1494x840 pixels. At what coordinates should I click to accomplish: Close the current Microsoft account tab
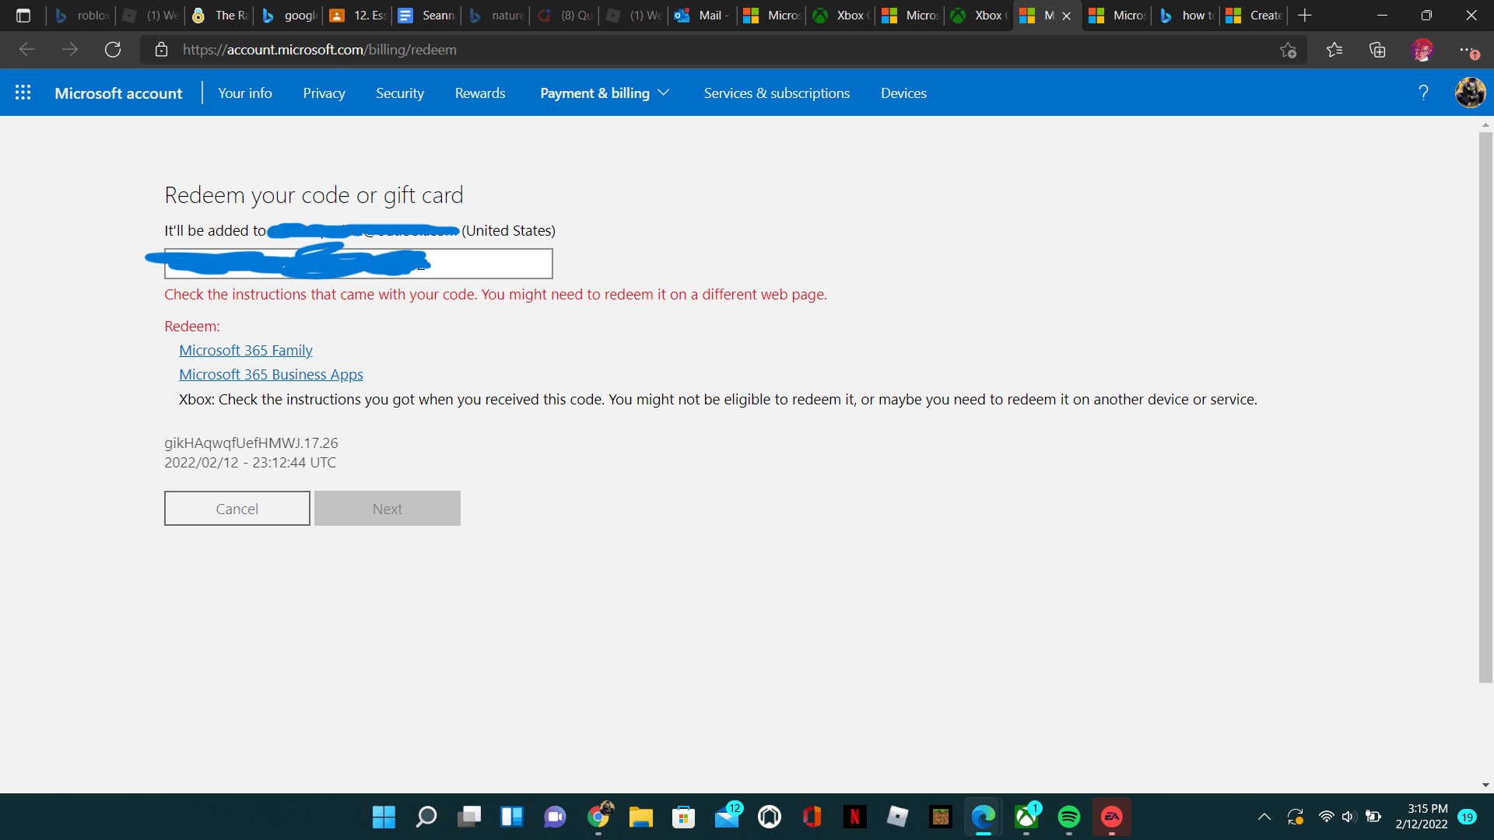pyautogui.click(x=1067, y=16)
